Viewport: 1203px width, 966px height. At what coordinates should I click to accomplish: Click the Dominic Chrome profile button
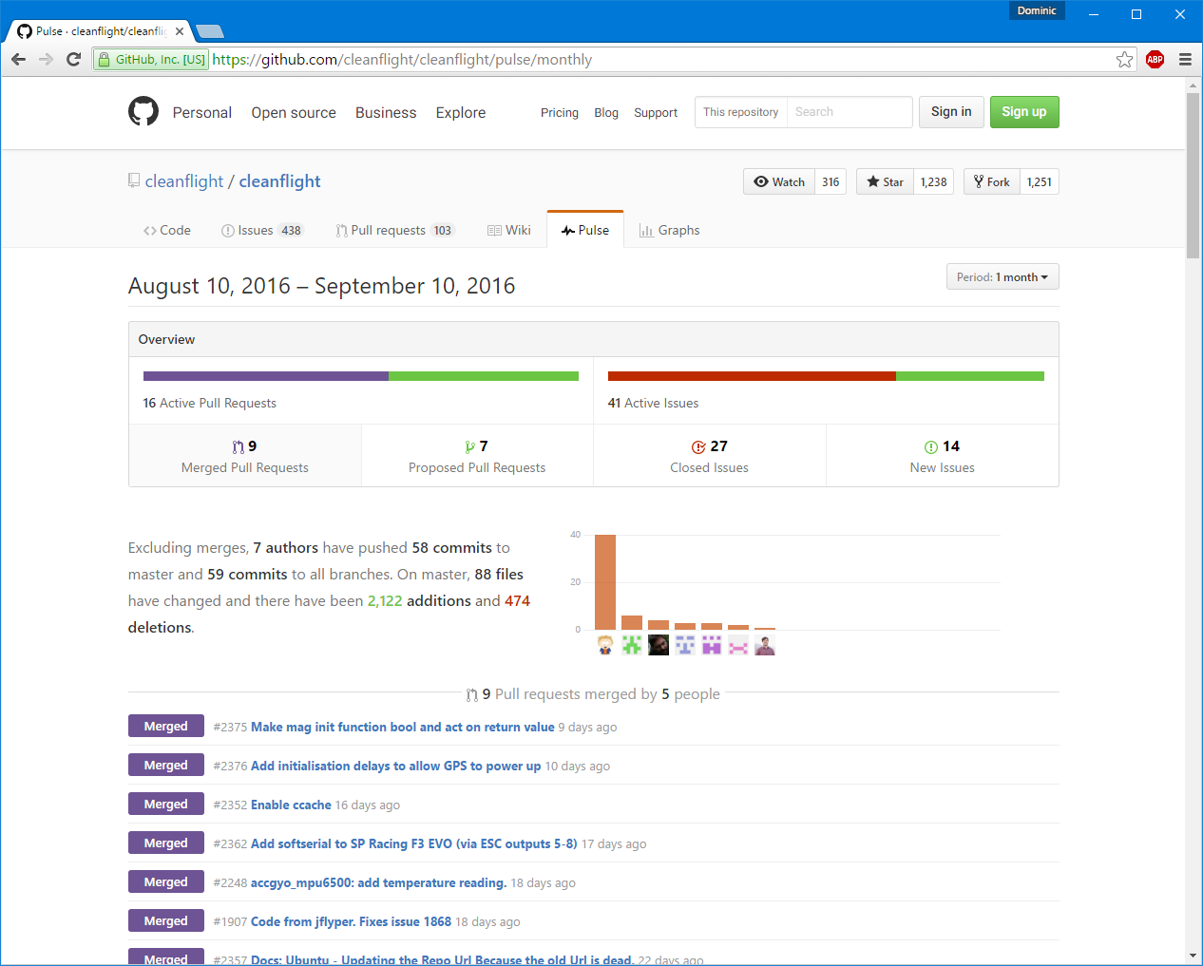(x=1037, y=10)
